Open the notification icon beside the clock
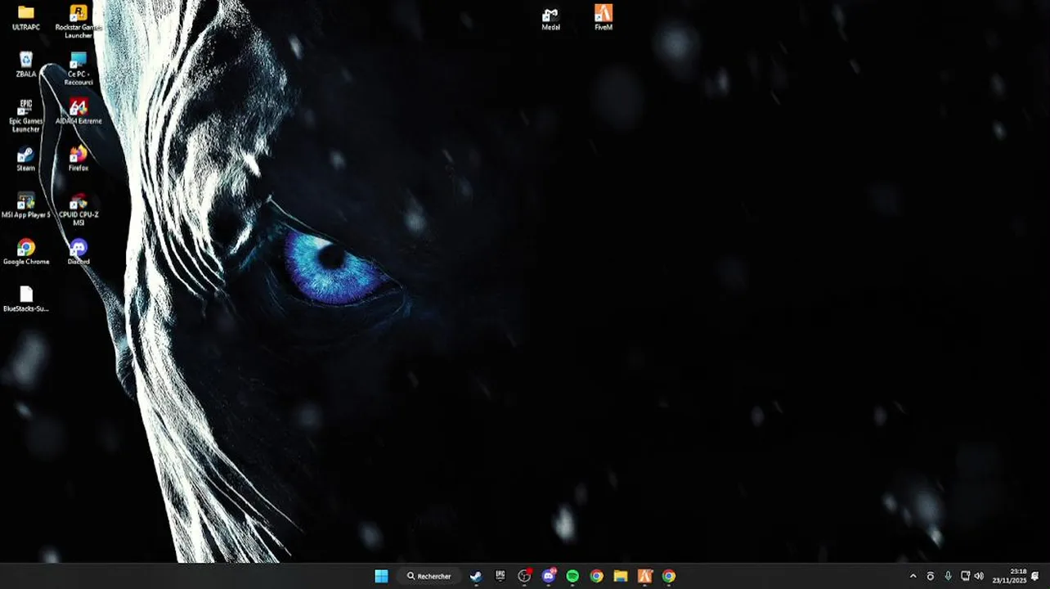 (x=1035, y=576)
